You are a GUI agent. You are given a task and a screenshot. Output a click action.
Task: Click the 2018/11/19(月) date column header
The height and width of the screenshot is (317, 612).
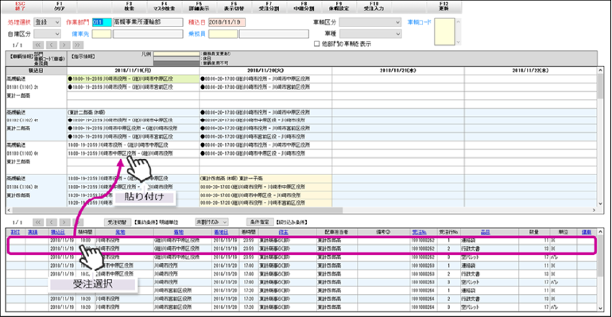pyautogui.click(x=133, y=71)
